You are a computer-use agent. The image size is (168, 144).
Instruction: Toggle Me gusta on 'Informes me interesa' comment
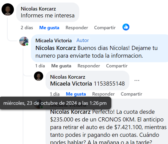click(x=49, y=28)
